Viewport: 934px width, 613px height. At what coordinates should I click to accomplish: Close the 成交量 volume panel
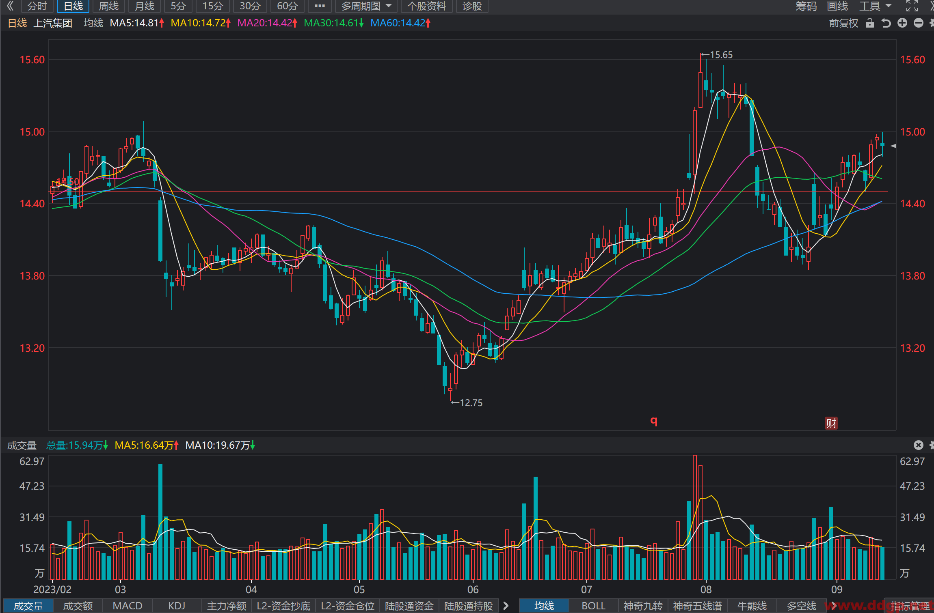click(x=919, y=445)
